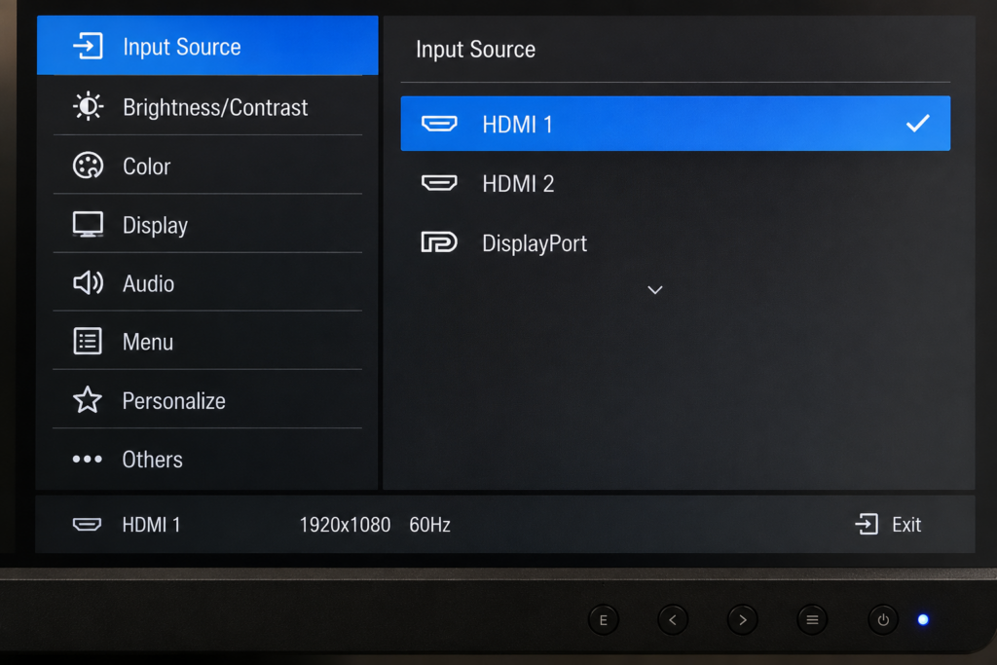
Task: Open the Personalize menu item
Action: (x=207, y=400)
